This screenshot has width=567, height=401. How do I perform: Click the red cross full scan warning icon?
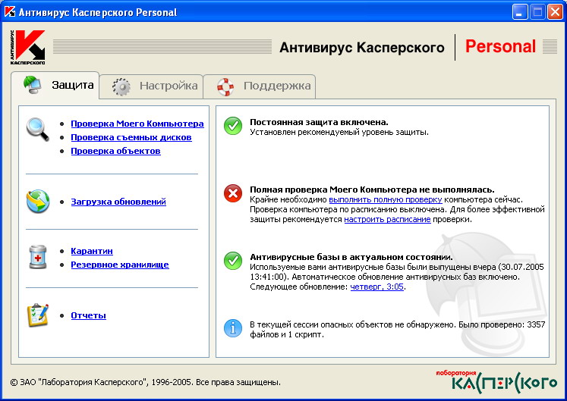click(x=233, y=194)
